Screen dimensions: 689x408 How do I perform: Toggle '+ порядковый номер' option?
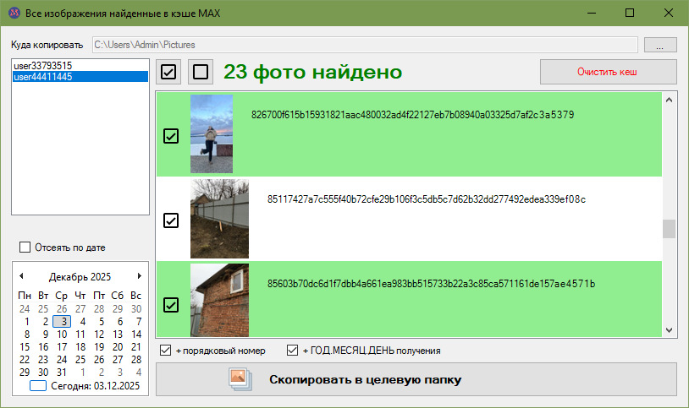pos(166,351)
